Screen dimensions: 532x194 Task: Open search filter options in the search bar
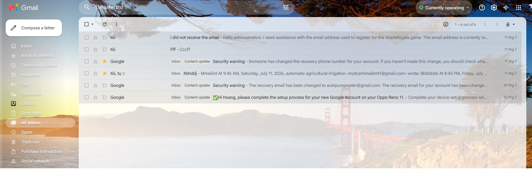pos(286,7)
